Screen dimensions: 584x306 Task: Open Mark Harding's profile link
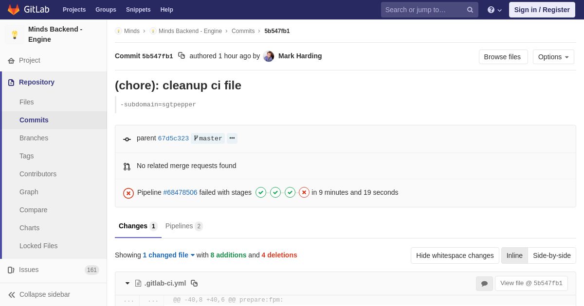[300, 56]
